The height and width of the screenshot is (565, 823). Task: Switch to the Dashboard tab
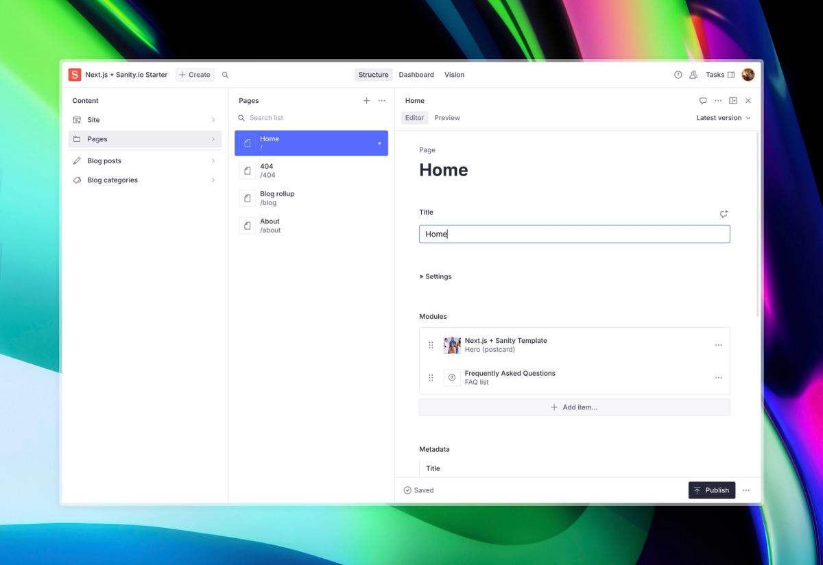(x=416, y=75)
